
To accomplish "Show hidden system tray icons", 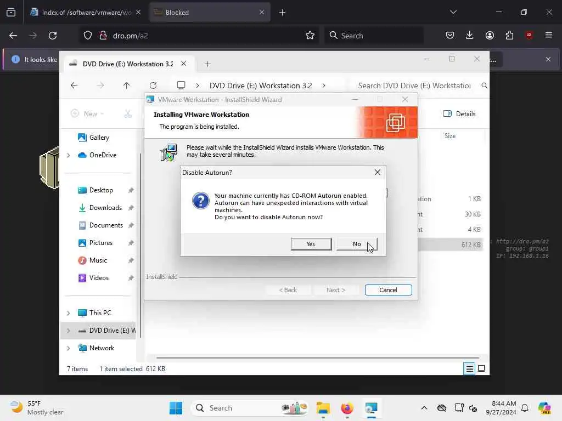I will (x=424, y=408).
